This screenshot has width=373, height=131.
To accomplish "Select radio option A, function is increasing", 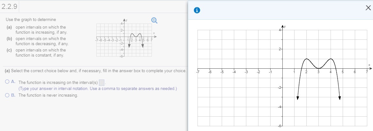I will 7,82.
